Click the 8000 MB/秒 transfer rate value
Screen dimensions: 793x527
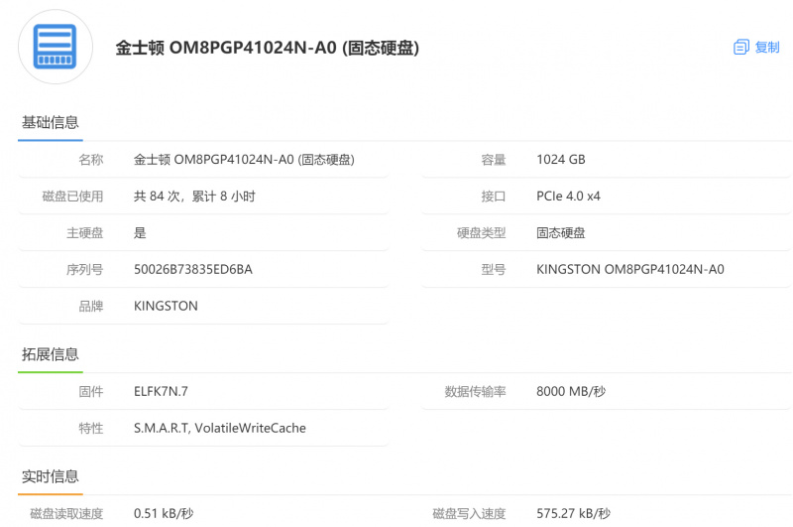click(x=571, y=391)
